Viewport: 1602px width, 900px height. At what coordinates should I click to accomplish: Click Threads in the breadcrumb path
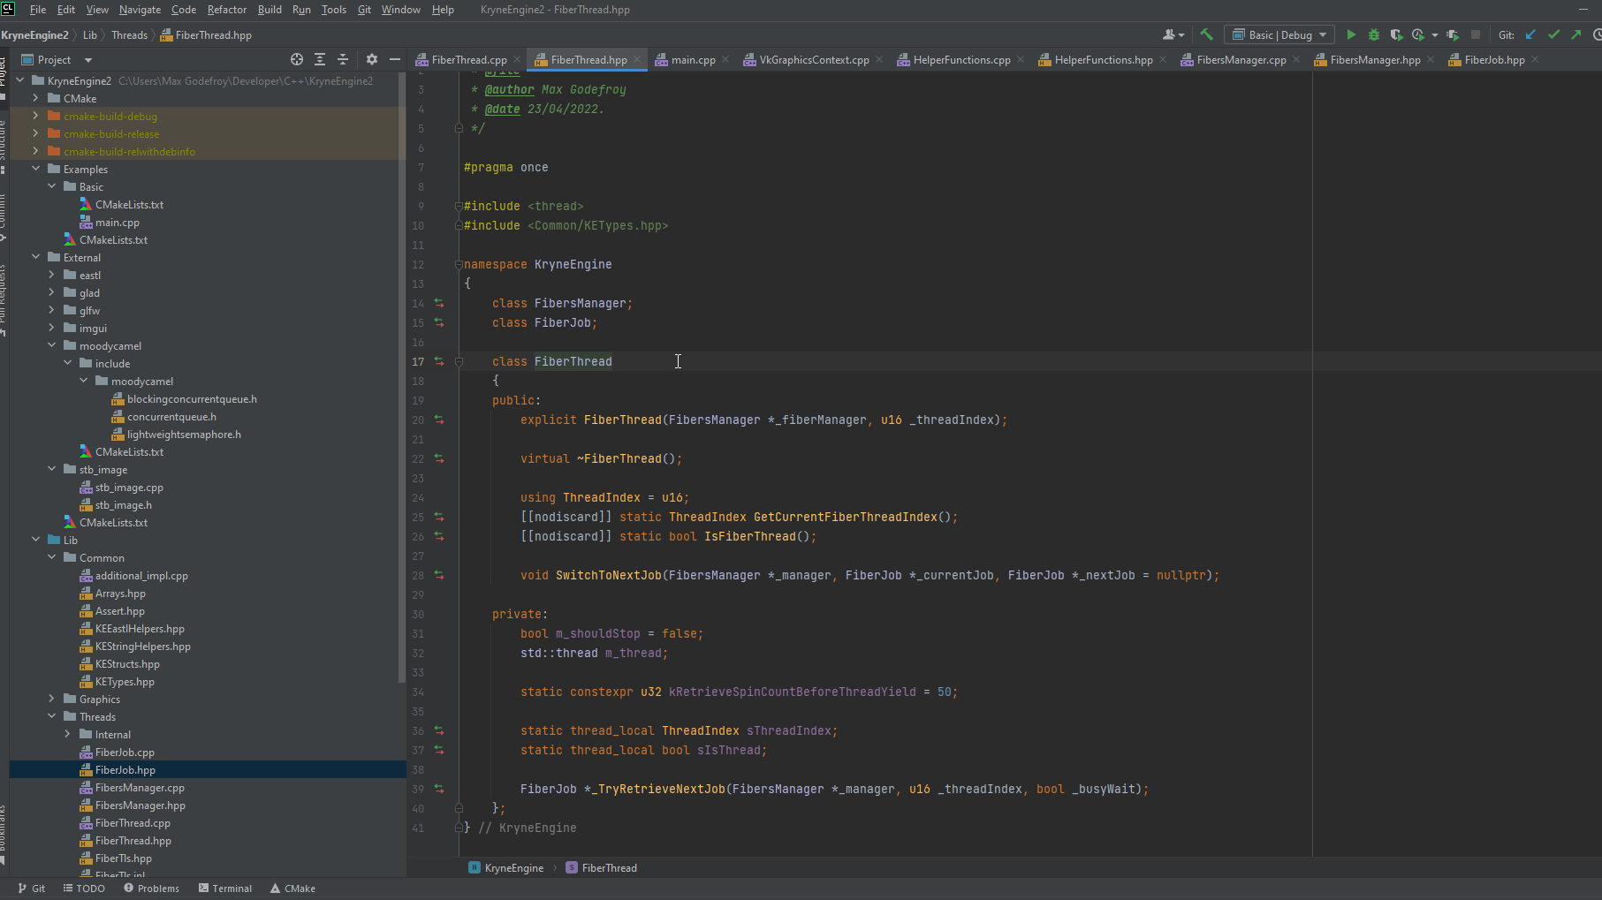tap(129, 35)
